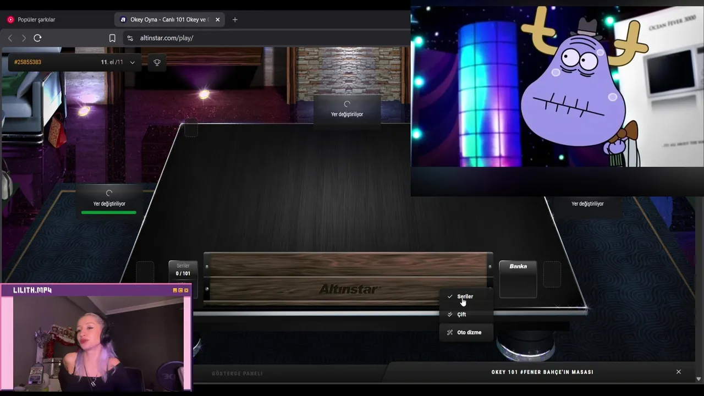
Task: Open the Gösterge Paneli tab
Action: tap(237, 373)
